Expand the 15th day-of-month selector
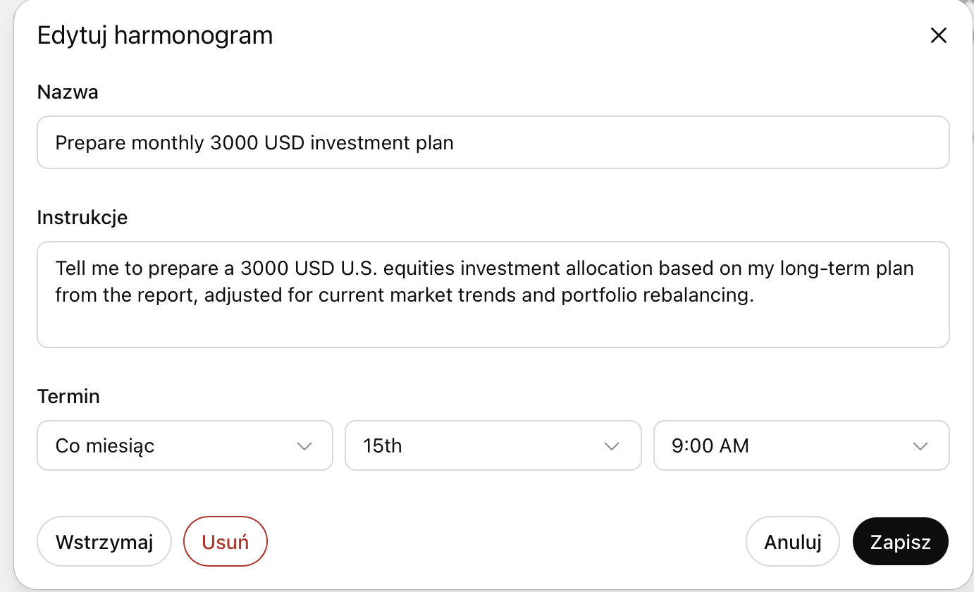This screenshot has height=592, width=974. pyautogui.click(x=493, y=445)
